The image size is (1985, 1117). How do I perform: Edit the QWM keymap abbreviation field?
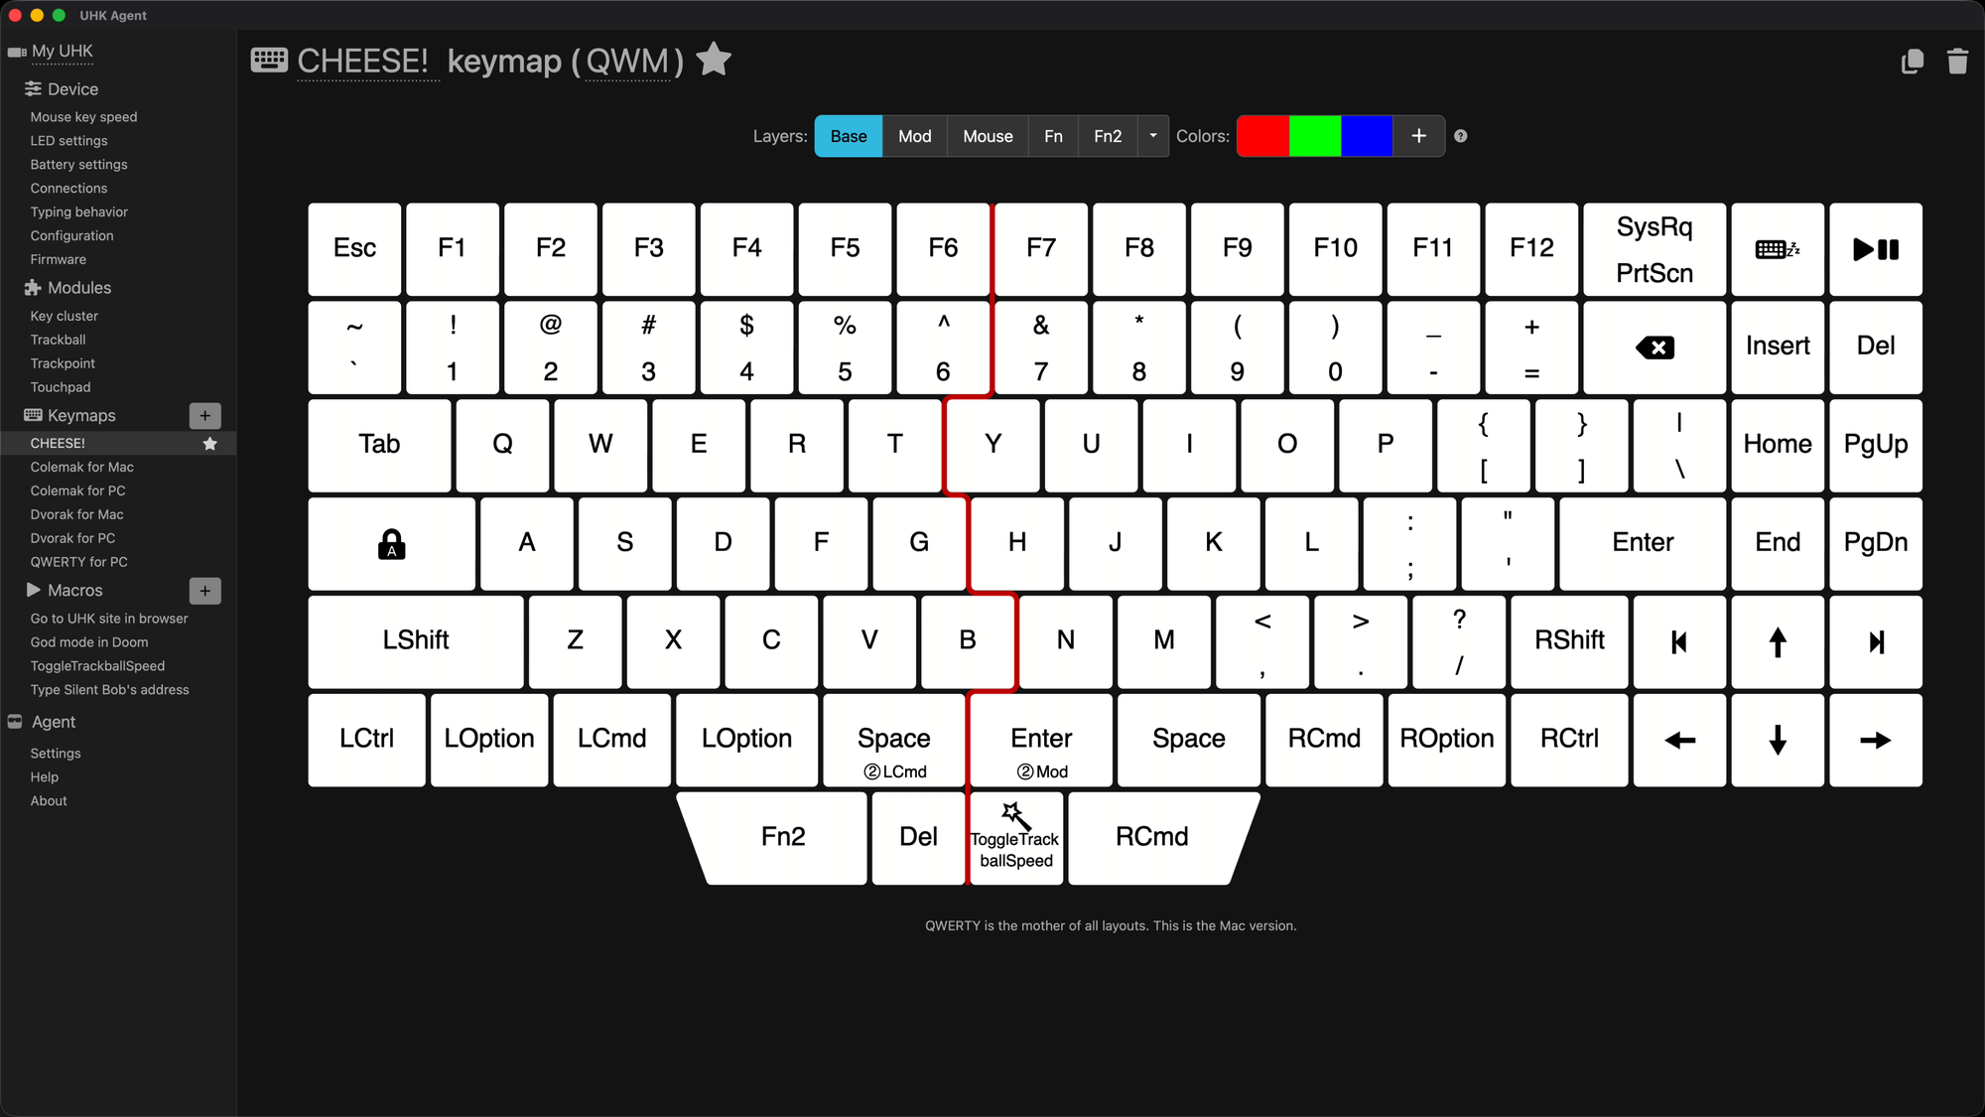[x=627, y=62]
